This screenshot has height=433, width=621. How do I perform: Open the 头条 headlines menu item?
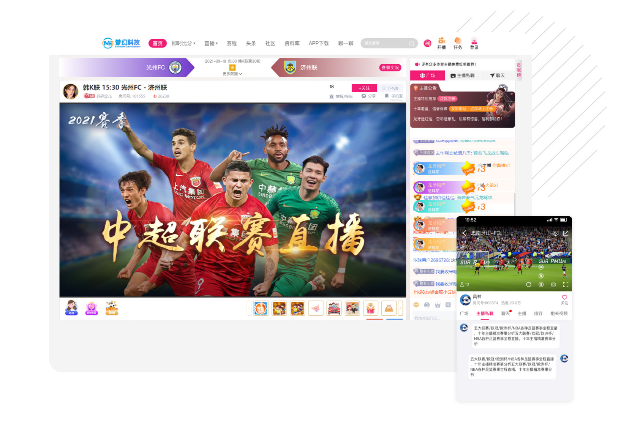pos(251,43)
